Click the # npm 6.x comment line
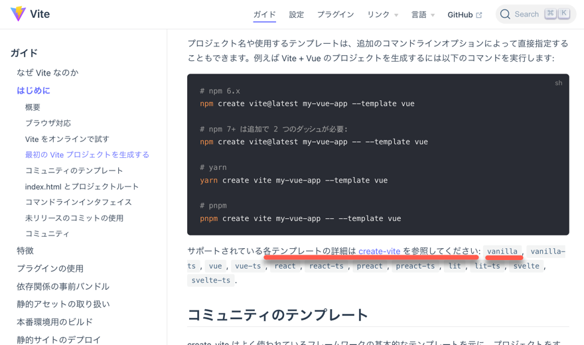 click(x=220, y=91)
